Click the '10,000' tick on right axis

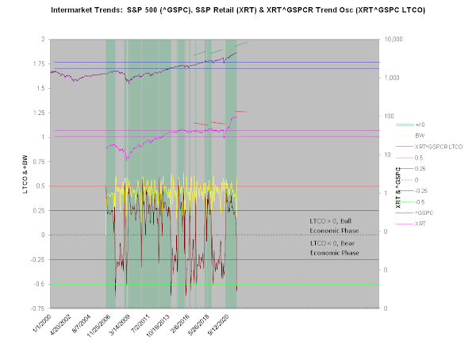[x=393, y=39]
